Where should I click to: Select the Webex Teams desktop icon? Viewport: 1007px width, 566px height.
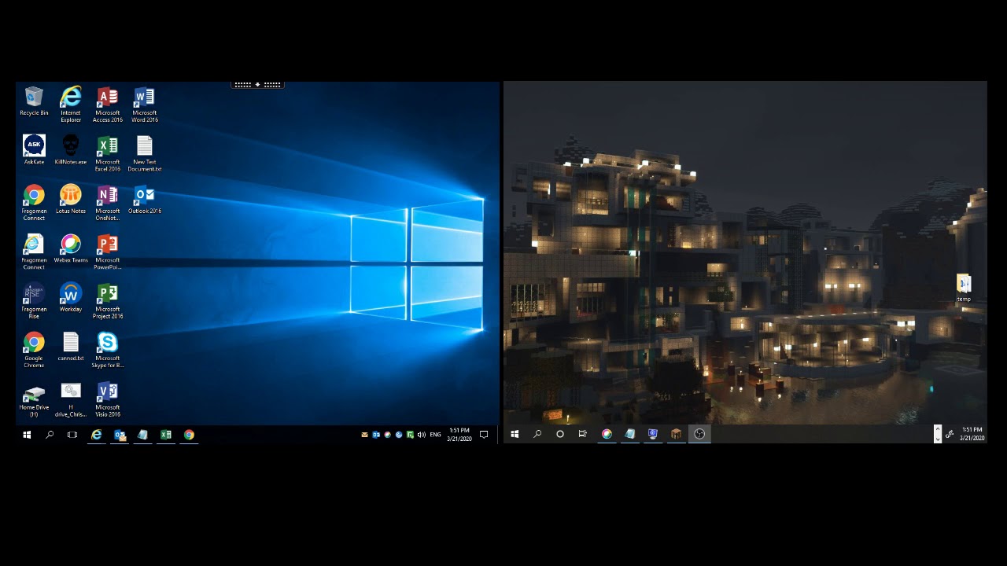[x=71, y=248]
